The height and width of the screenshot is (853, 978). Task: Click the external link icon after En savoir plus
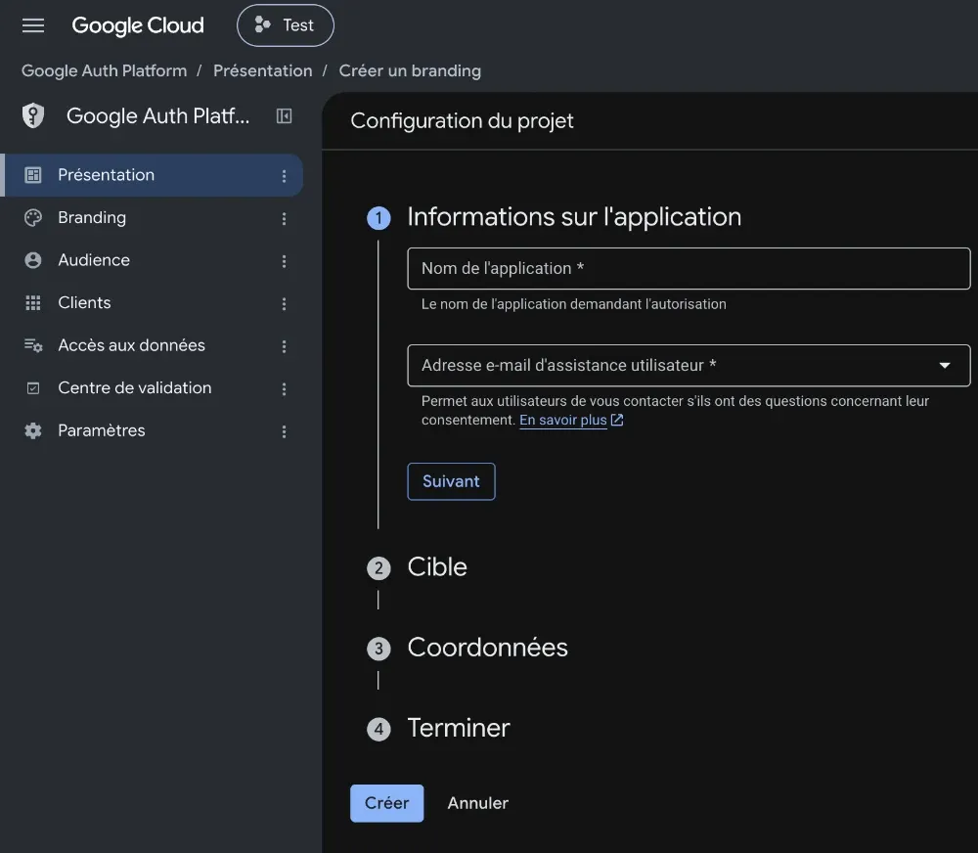point(617,420)
